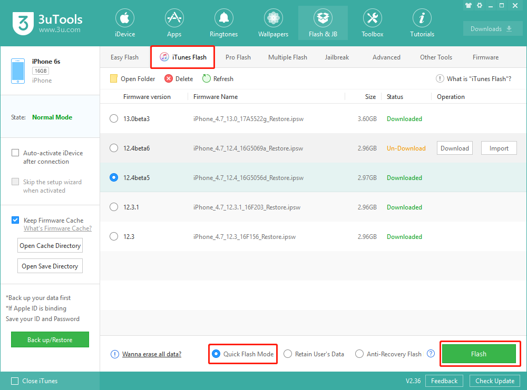The image size is (527, 390).
Task: Click the Wanna erase all data link
Action: click(x=152, y=354)
